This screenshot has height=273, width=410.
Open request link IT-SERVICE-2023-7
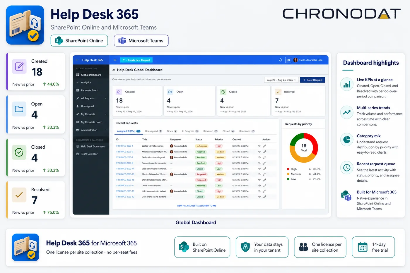[x=124, y=157]
